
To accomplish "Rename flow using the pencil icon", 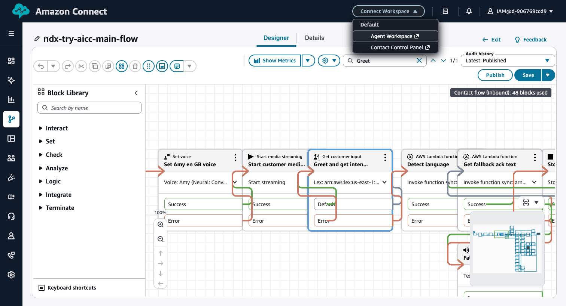I will pos(37,38).
